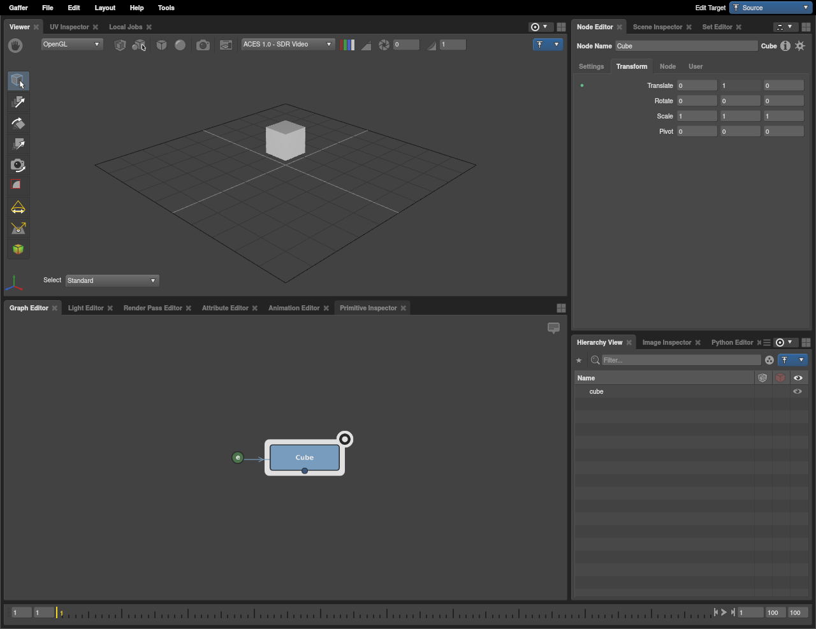Switch to the Scene Inspector tab
816x629 pixels.
(657, 27)
